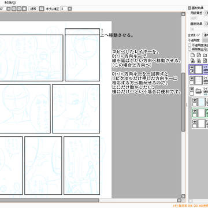Image resolution: width=208 pixels, height=208 pixels.
Task: Open the rotation angle dropdown arrow
Action: tap(9, 9)
